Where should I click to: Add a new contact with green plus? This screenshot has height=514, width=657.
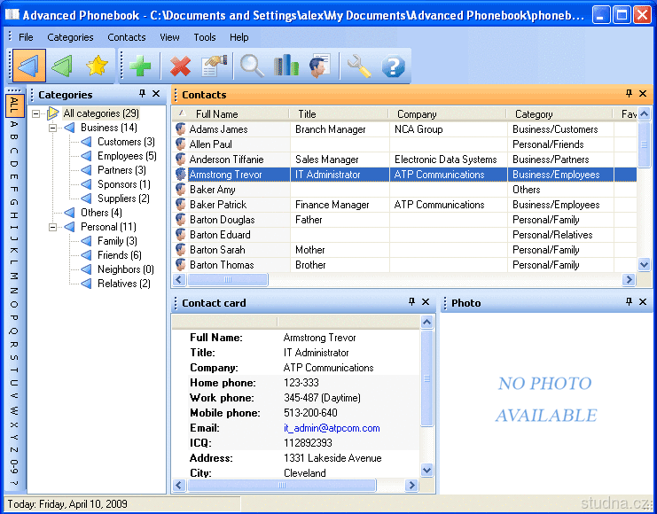[x=139, y=66]
